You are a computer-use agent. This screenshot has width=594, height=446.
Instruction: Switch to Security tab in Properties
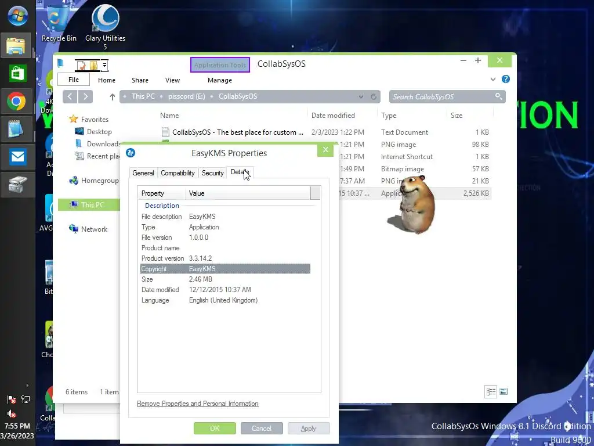[212, 173]
